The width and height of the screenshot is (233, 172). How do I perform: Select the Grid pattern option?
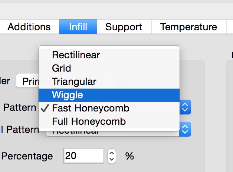pos(62,68)
